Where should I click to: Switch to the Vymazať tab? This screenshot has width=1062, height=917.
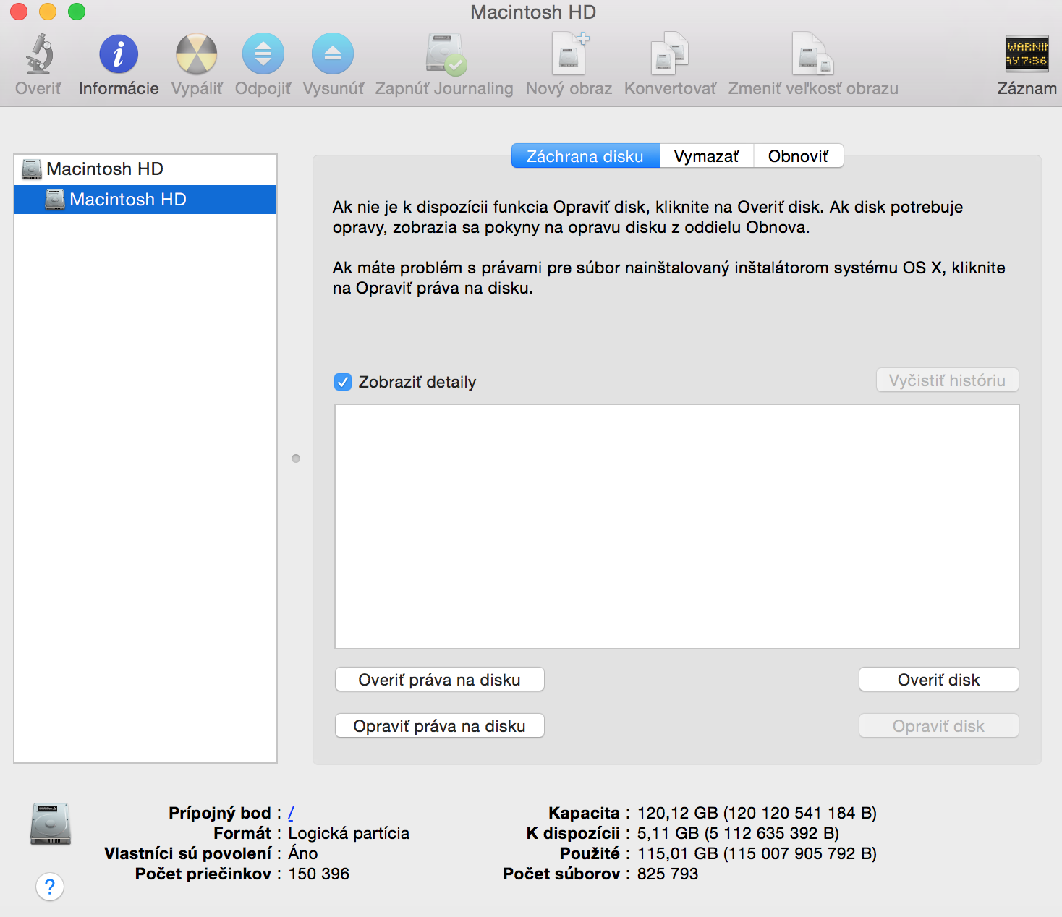pos(706,156)
